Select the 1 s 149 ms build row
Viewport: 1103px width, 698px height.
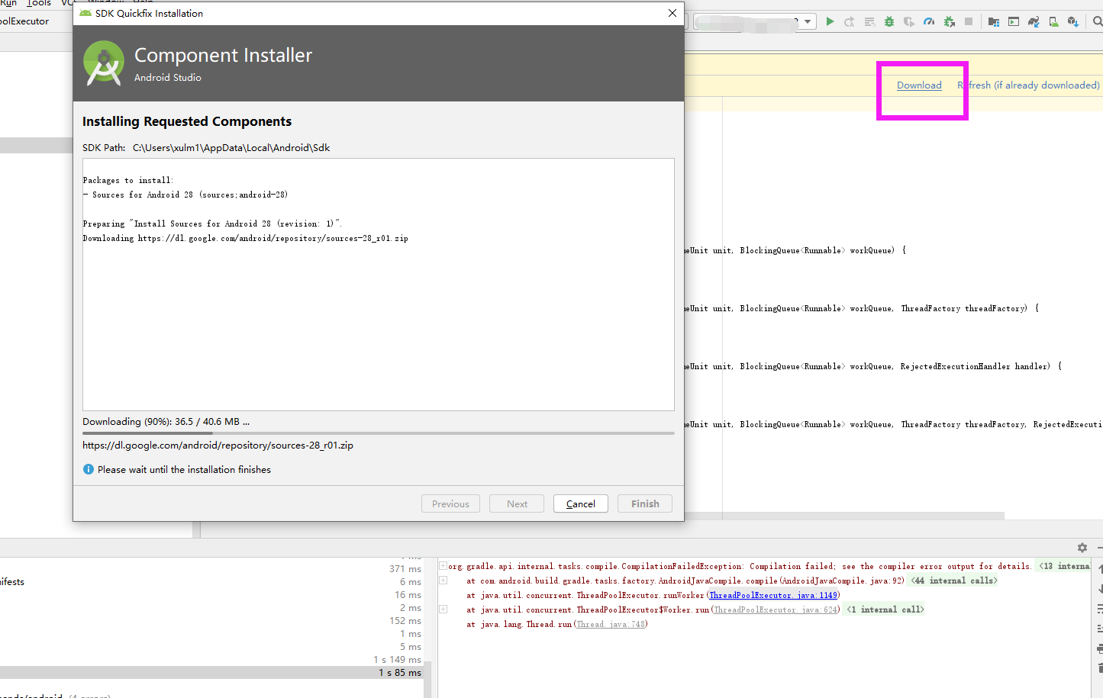click(x=211, y=659)
